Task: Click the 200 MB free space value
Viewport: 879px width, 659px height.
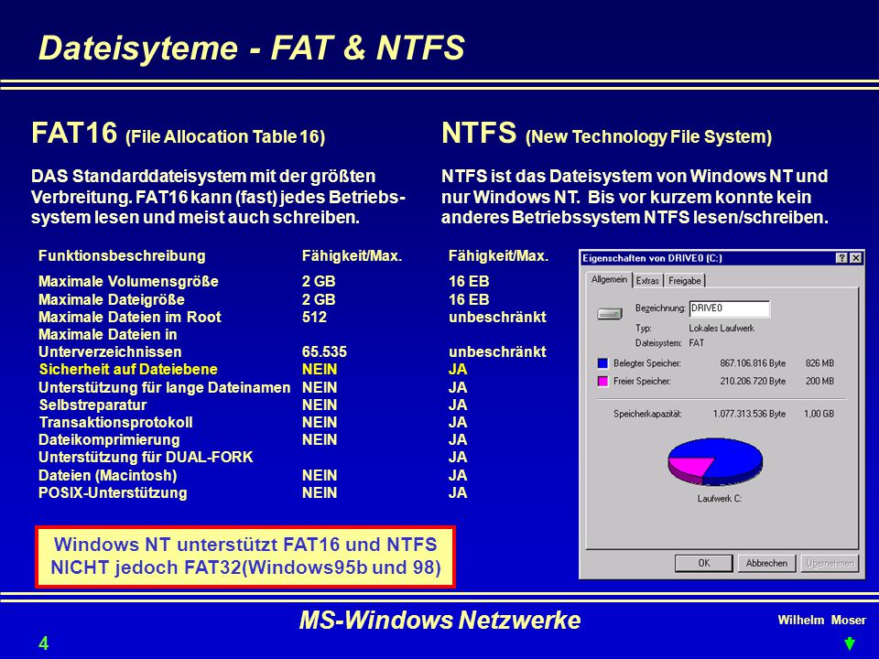Action: (819, 381)
